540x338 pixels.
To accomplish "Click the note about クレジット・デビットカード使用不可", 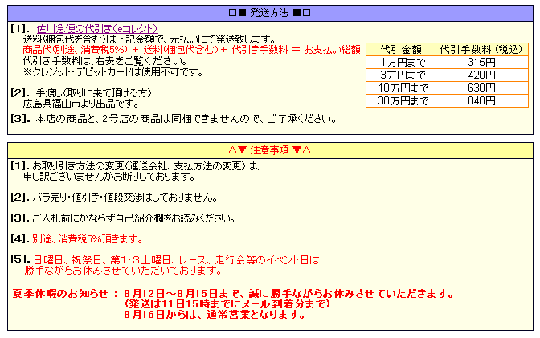I will [x=113, y=72].
